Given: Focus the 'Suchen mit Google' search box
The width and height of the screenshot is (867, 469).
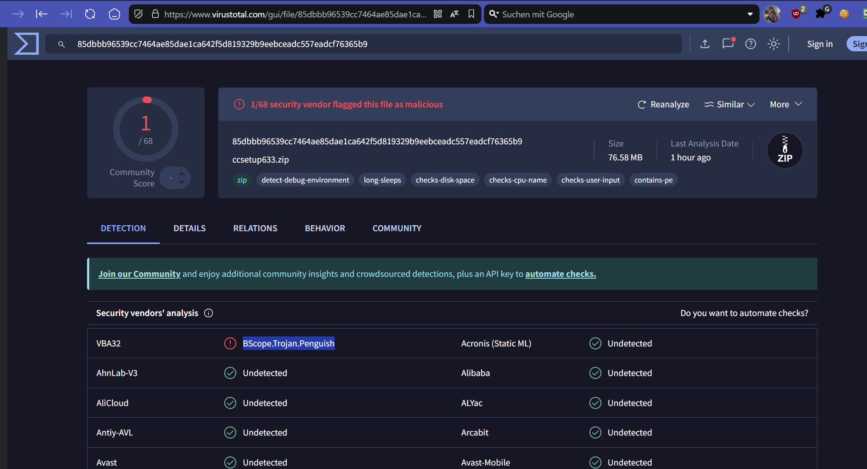Looking at the screenshot, I should click(x=622, y=14).
